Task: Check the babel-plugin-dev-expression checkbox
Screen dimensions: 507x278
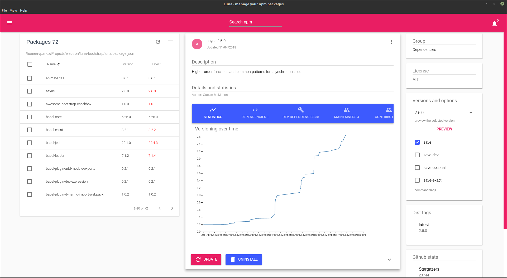Action: (x=30, y=182)
